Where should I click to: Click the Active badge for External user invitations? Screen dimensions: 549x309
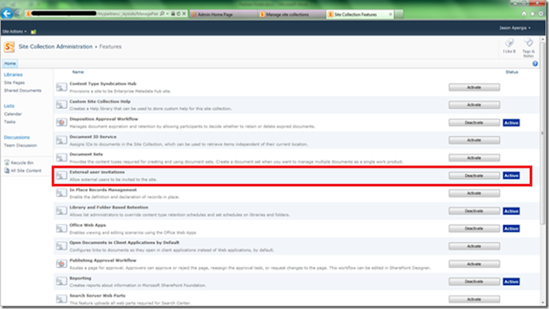[x=511, y=176]
